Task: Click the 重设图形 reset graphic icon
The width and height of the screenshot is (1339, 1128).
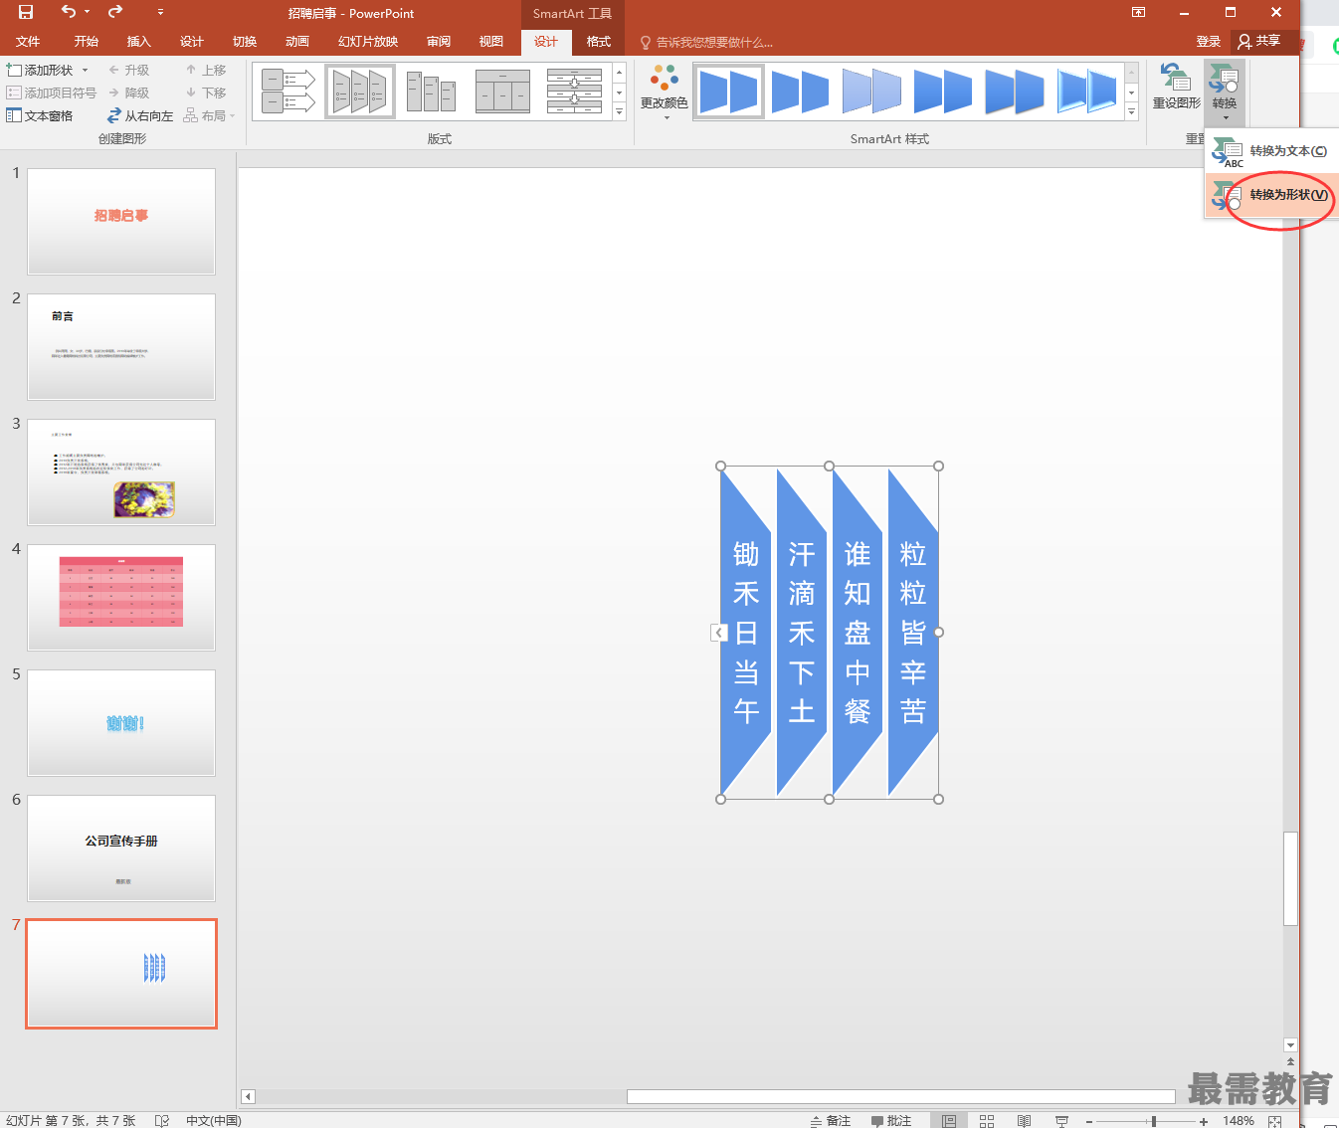Action: pyautogui.click(x=1176, y=86)
